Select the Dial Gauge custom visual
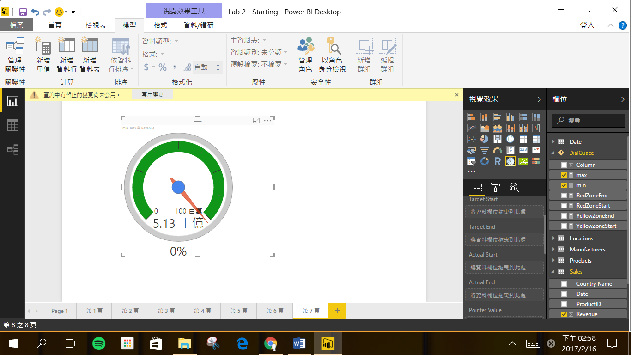The height and width of the screenshot is (355, 631). (x=510, y=161)
